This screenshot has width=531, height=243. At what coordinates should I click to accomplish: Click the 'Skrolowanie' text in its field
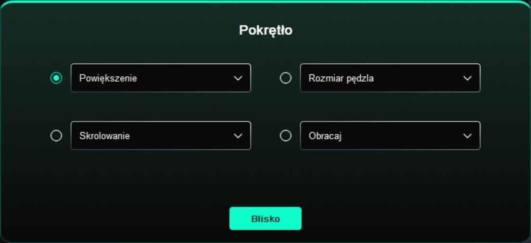tap(104, 136)
